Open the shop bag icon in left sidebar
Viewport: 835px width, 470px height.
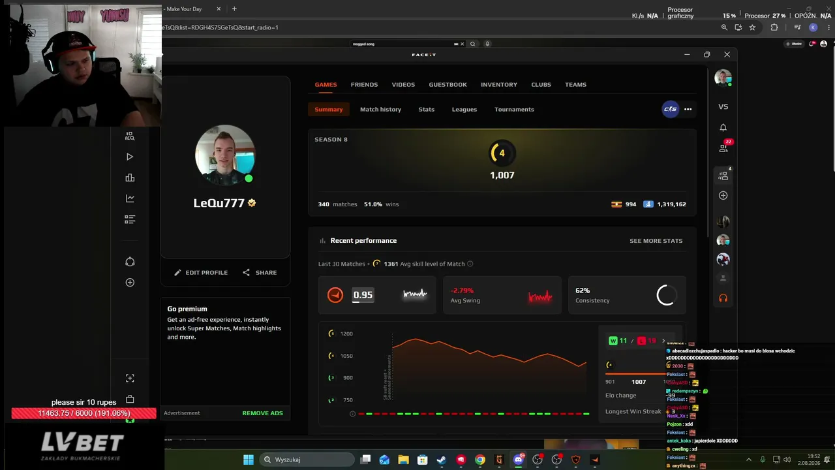(x=130, y=399)
